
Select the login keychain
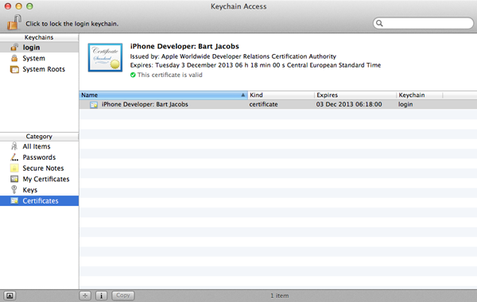[x=39, y=48]
